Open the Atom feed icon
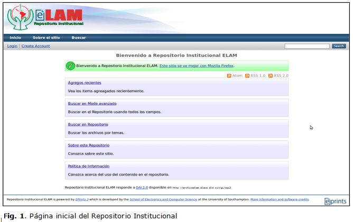The image size is (353, 222). [229, 76]
